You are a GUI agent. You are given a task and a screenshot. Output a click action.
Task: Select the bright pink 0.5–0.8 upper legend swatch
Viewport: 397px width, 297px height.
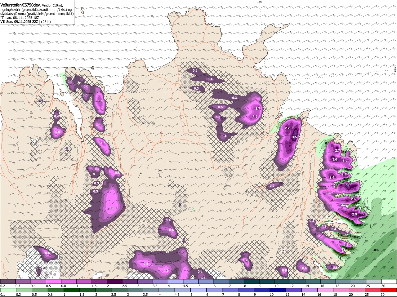pyautogui.click(x=54, y=281)
